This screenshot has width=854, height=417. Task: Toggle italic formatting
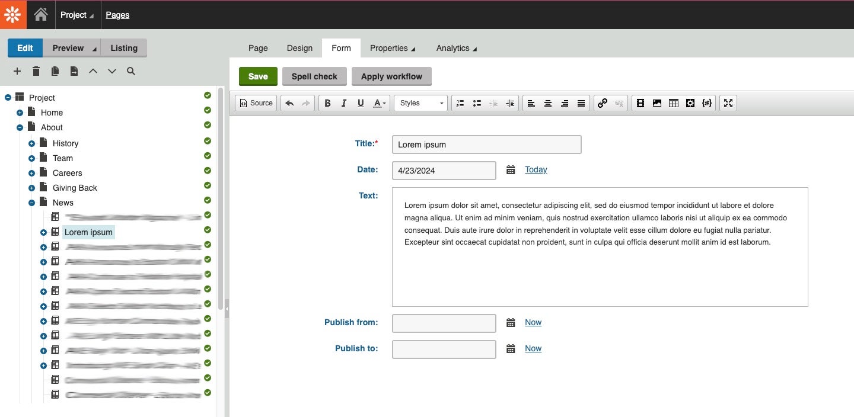(344, 103)
